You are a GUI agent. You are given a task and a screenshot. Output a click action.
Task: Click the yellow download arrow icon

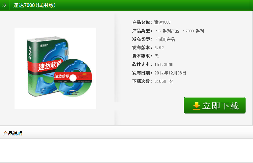pyautogui.click(x=196, y=106)
